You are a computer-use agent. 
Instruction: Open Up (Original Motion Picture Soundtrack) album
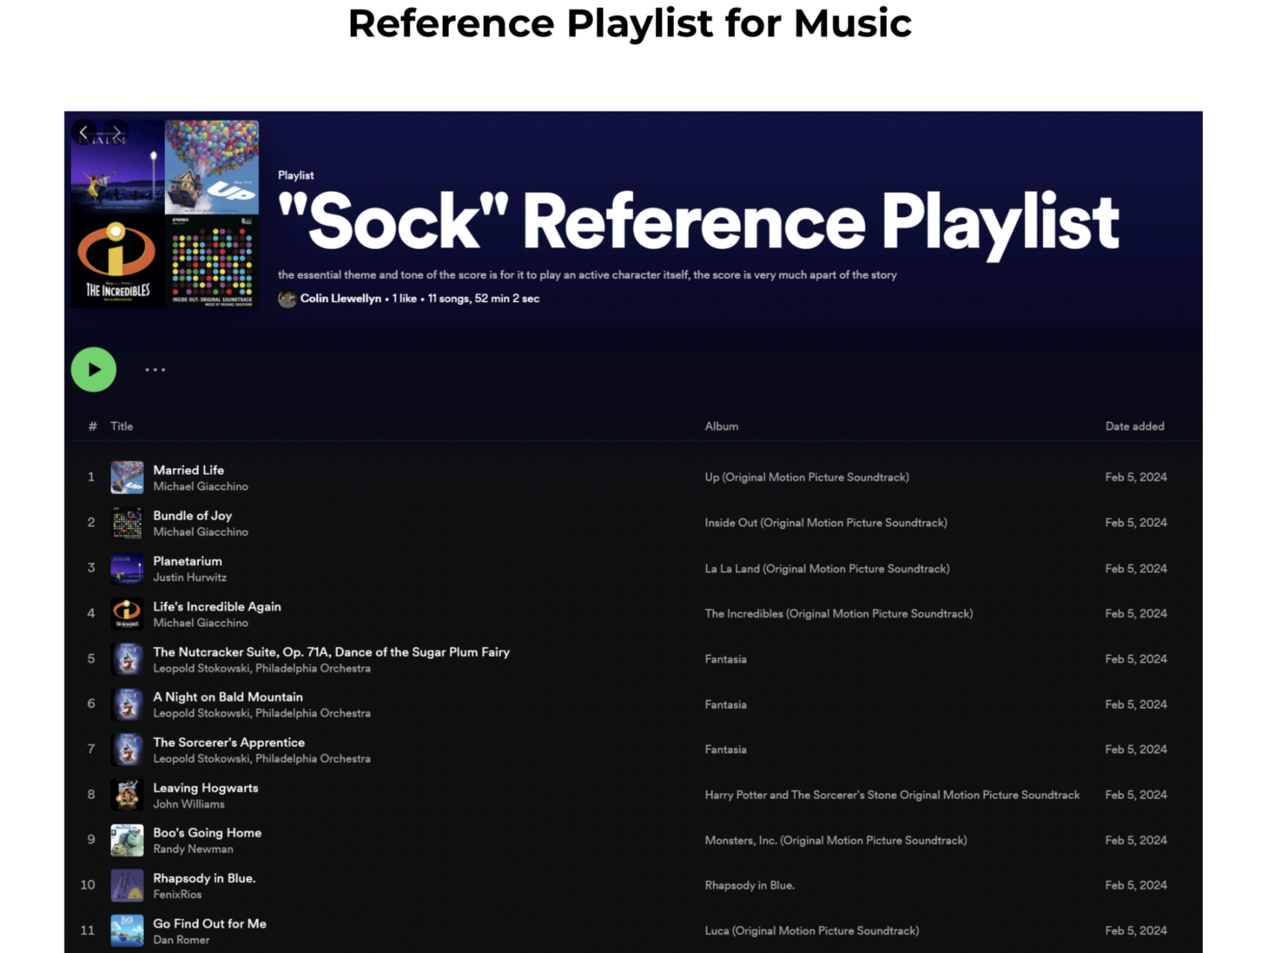pyautogui.click(x=807, y=477)
